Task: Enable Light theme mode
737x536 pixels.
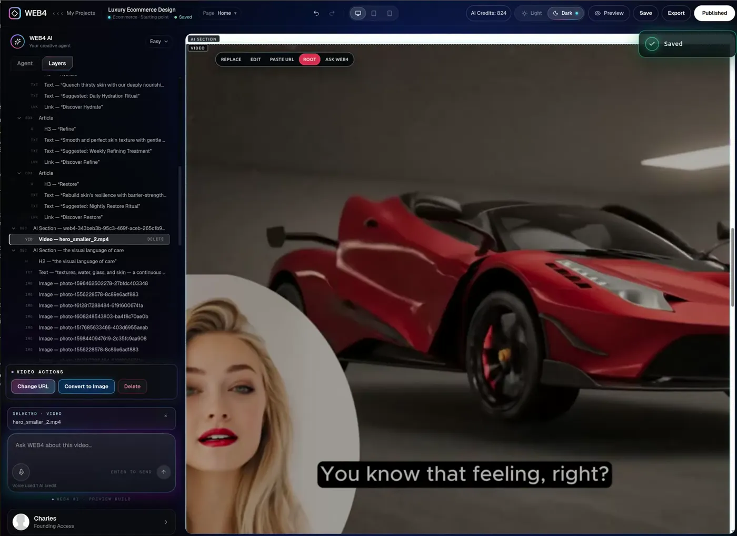Action: click(x=532, y=13)
